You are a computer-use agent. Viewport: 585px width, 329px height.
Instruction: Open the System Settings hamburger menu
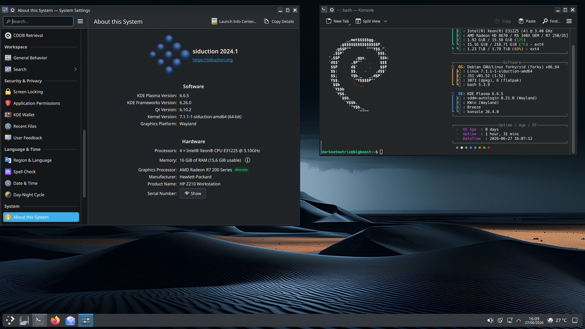click(80, 21)
